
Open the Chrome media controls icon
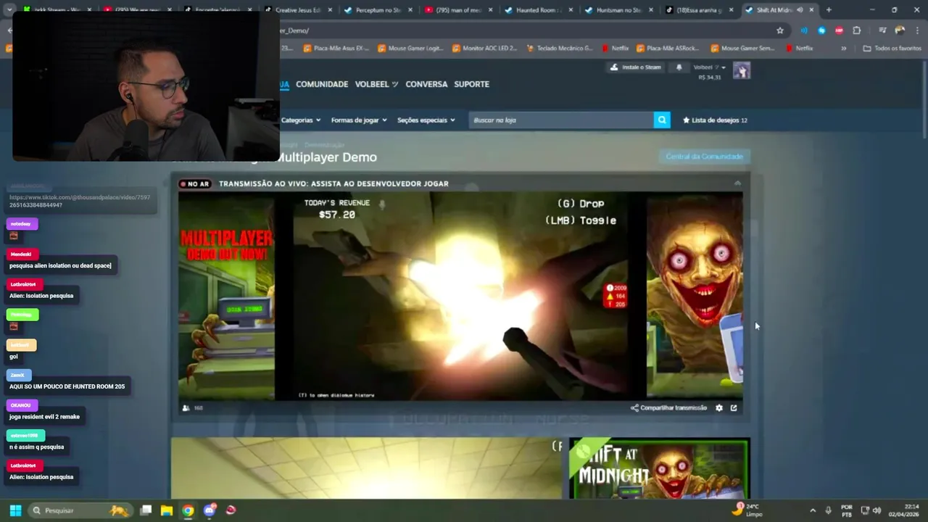[x=882, y=30]
